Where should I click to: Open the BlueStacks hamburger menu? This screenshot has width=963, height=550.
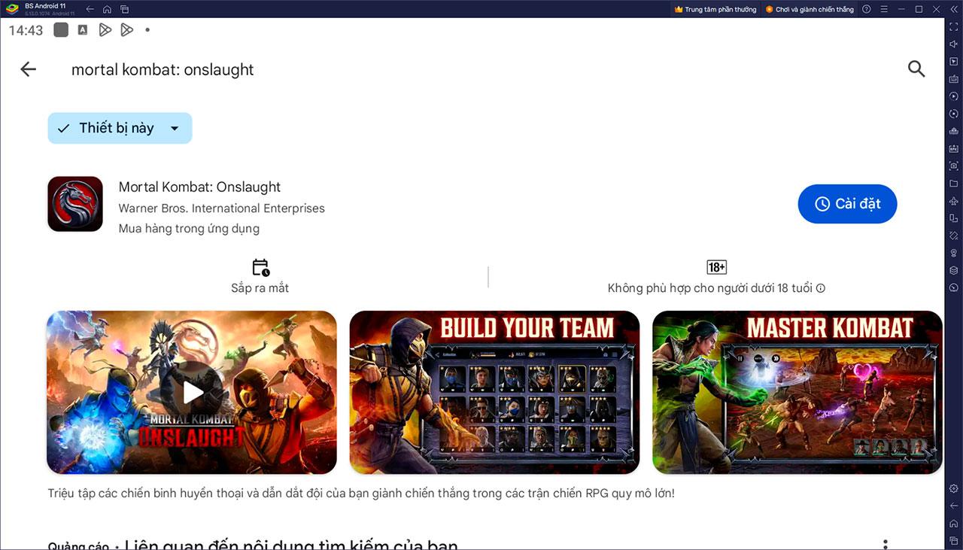[883, 9]
